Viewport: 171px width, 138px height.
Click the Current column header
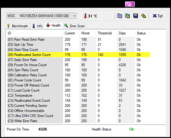point(71,33)
